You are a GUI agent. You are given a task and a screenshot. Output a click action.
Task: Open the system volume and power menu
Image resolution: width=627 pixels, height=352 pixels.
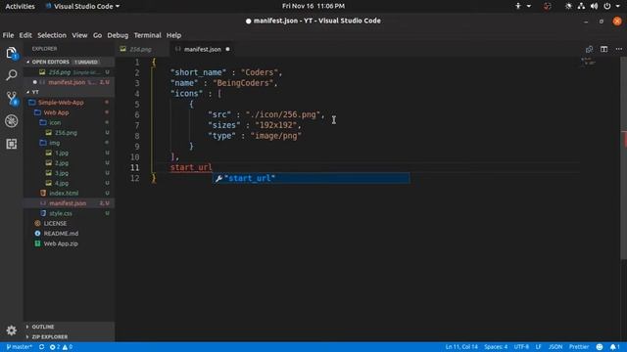tap(594, 7)
